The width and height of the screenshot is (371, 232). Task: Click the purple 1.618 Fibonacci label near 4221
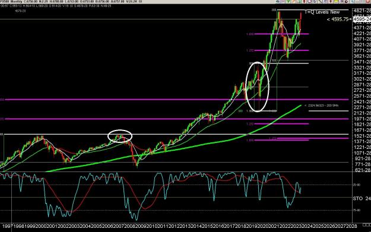(x=250, y=34)
